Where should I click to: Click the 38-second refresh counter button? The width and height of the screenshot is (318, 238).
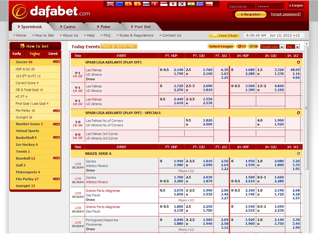(253, 46)
